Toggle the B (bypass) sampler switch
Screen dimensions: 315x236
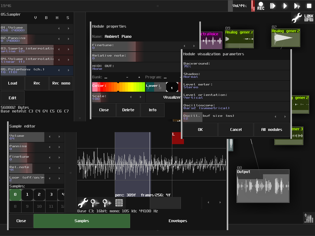(x=46, y=18)
